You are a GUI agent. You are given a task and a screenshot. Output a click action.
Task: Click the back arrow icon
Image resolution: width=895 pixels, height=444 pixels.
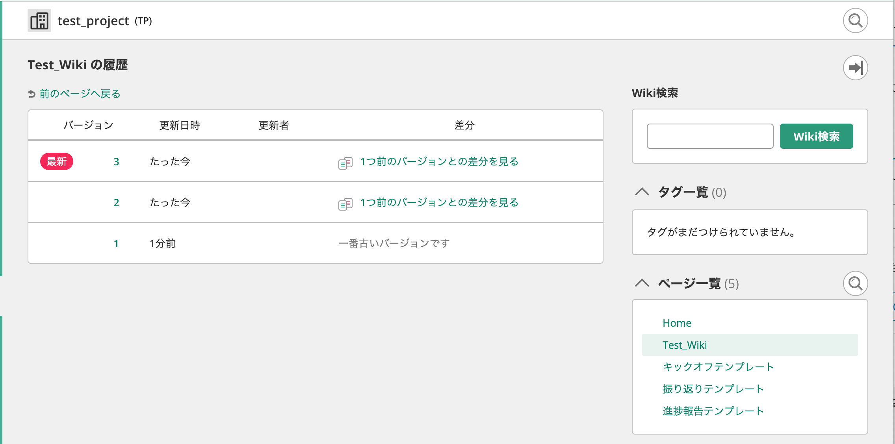[32, 94]
